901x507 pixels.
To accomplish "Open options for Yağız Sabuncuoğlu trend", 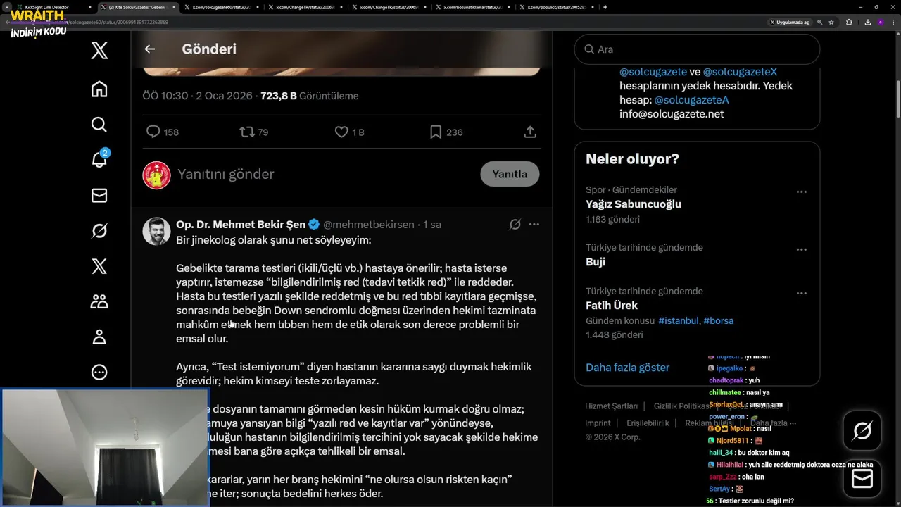I will tap(801, 192).
